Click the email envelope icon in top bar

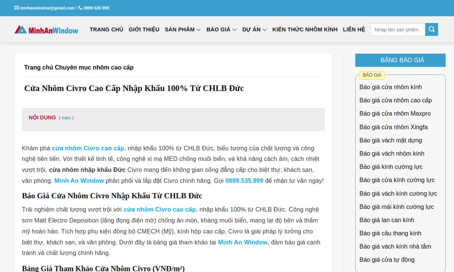tap(17, 8)
